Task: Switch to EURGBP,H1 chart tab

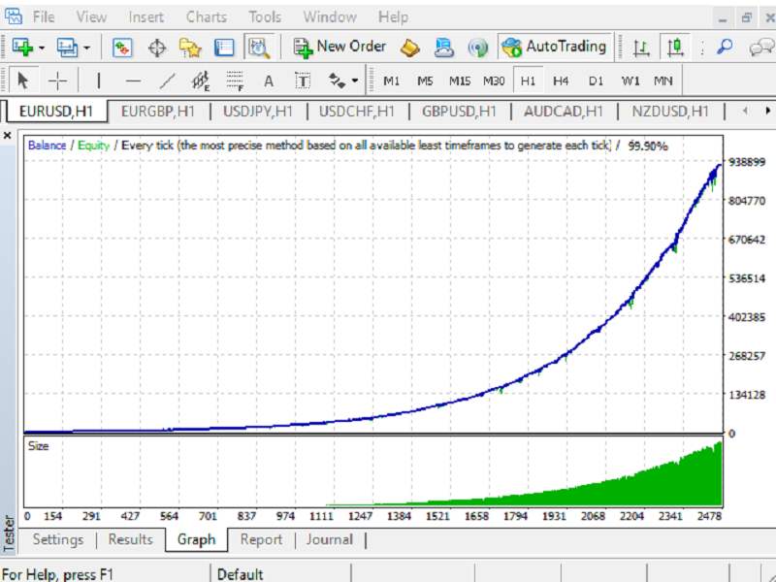Action: tap(158, 112)
